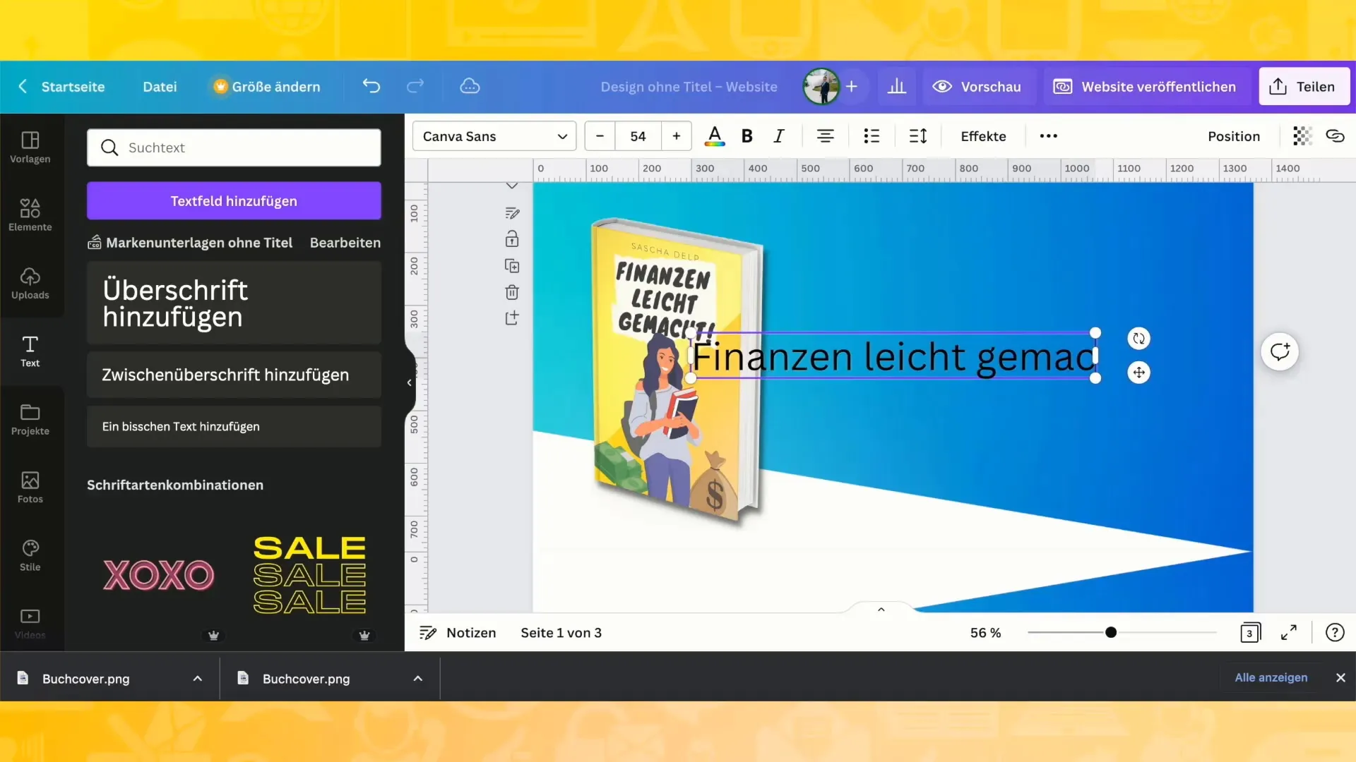Open more options three dots menu

(1049, 136)
